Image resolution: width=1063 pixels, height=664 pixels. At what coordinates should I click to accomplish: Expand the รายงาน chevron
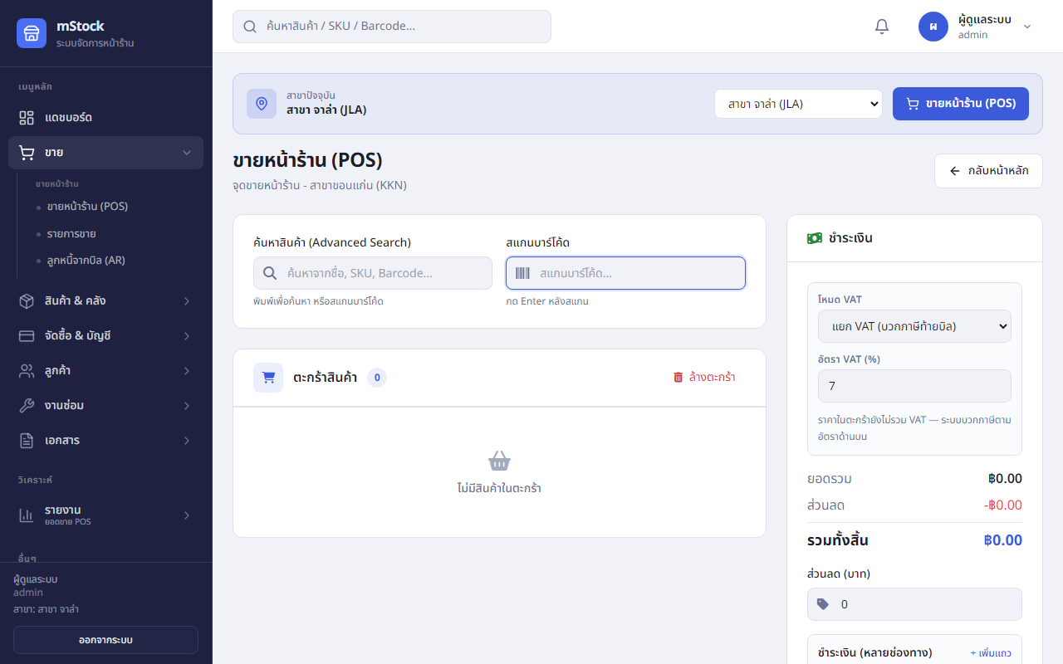tap(187, 515)
